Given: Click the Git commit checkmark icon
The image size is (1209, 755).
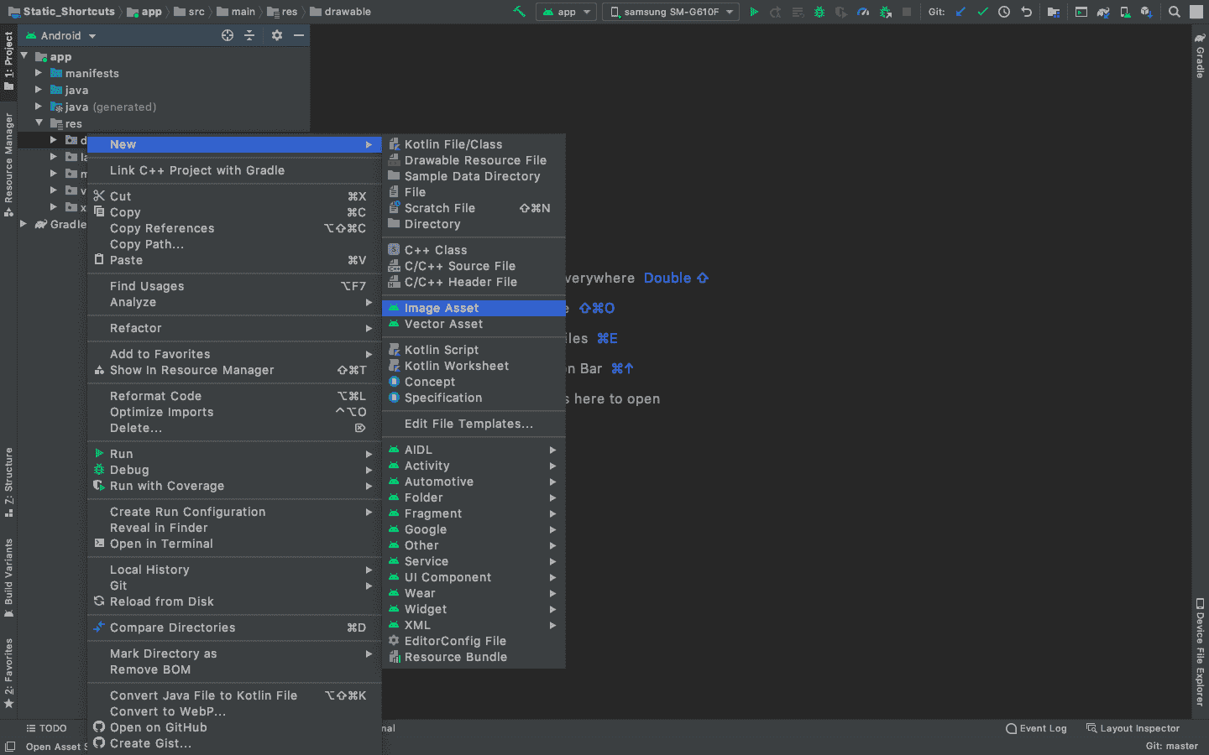Looking at the screenshot, I should click(x=982, y=12).
